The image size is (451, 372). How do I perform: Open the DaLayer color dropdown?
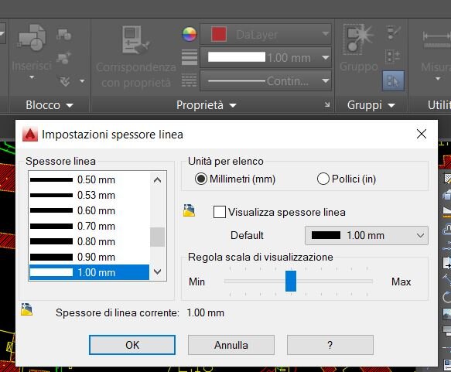(265, 35)
